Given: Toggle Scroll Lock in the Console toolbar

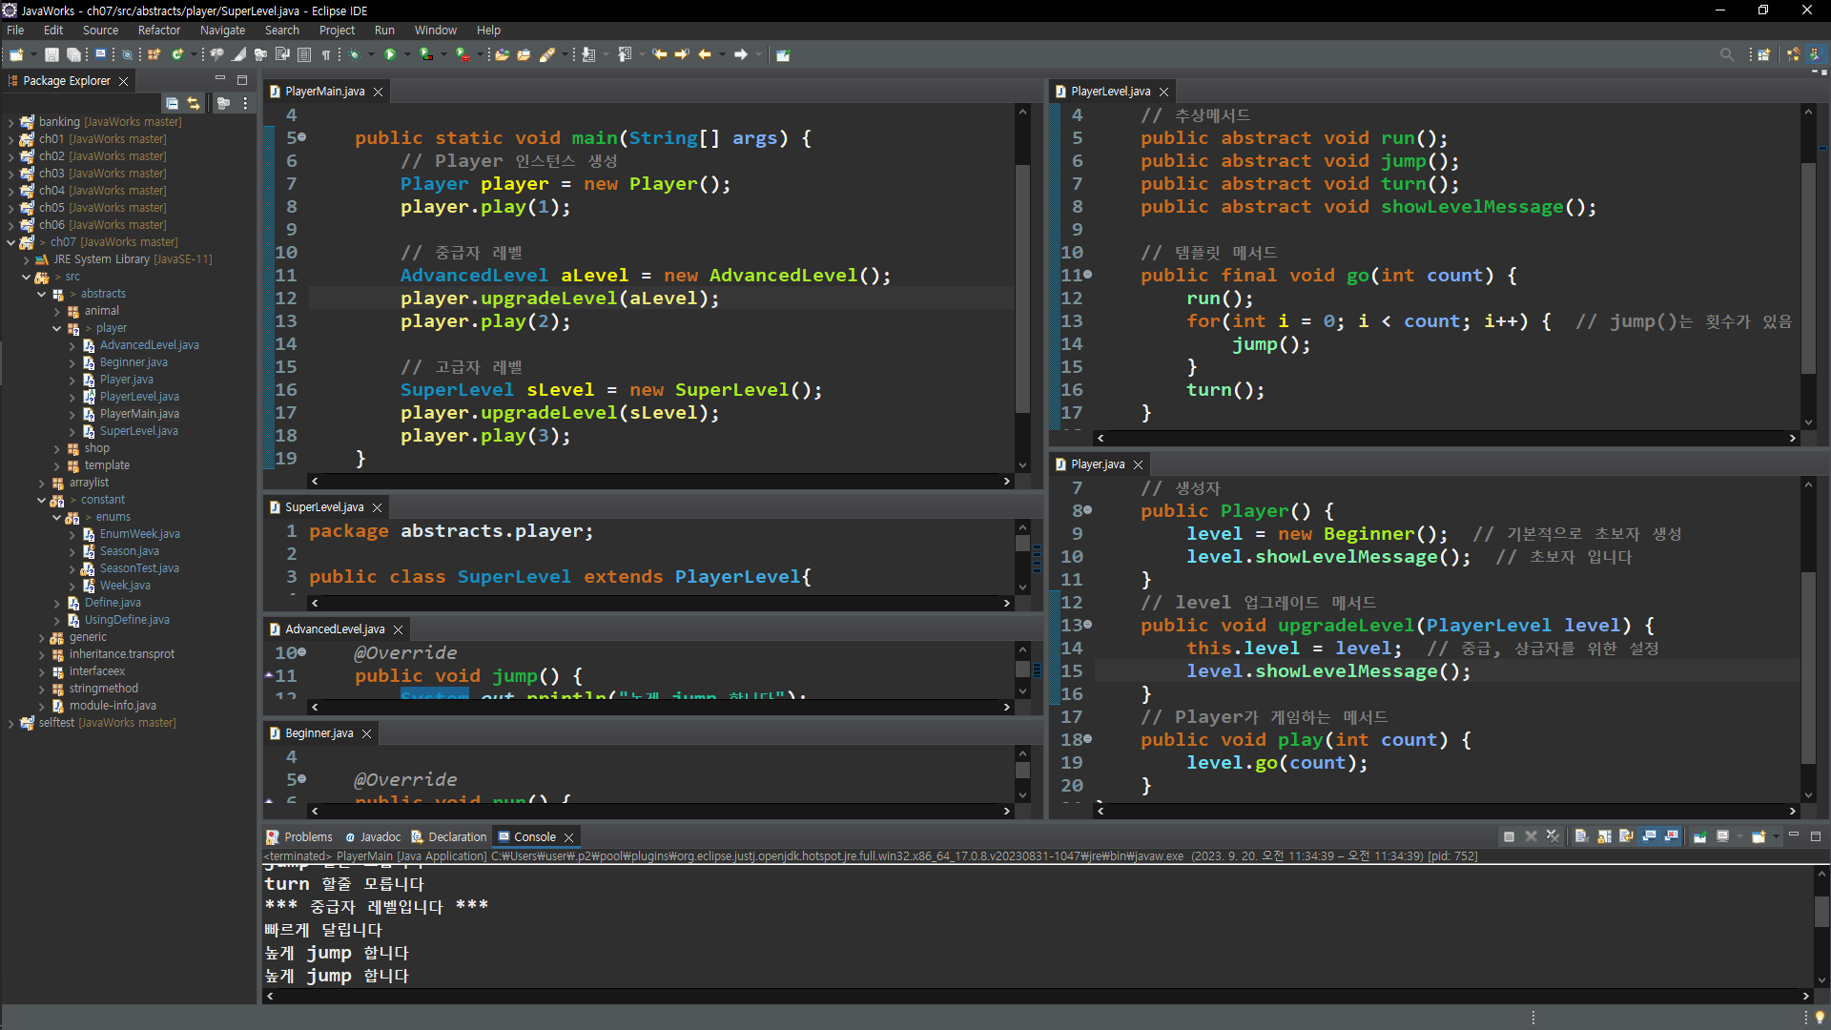Looking at the screenshot, I should (1604, 836).
